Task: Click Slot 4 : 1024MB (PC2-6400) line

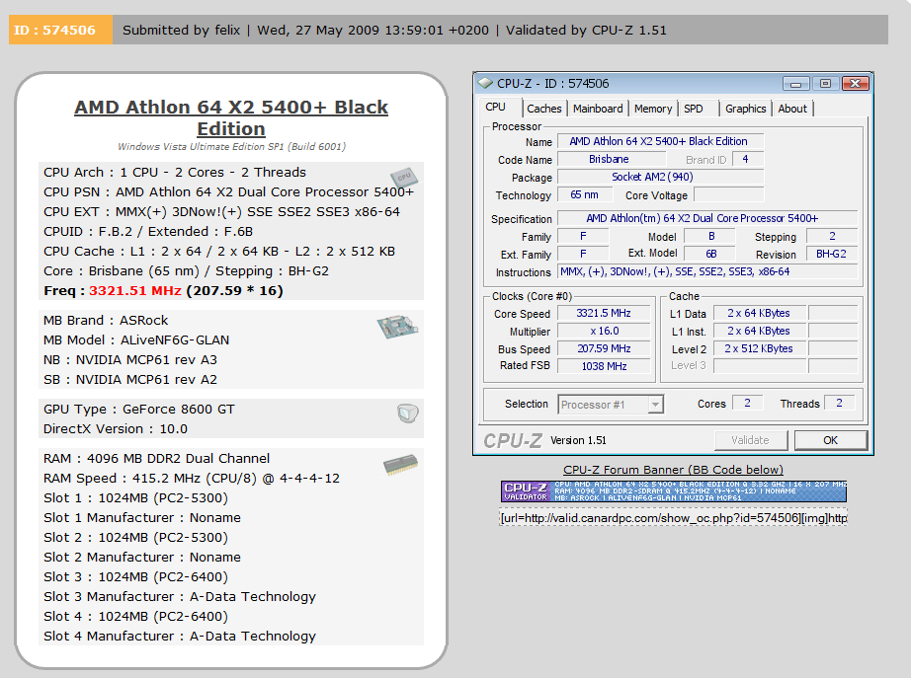Action: pyautogui.click(x=136, y=617)
